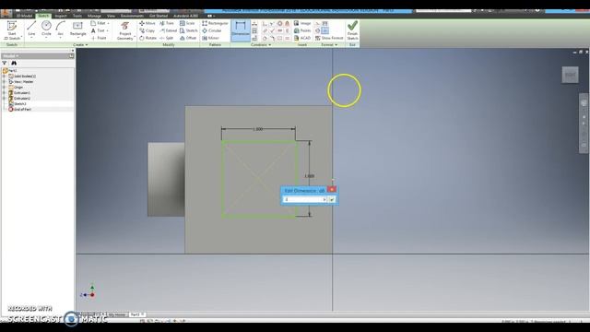The height and width of the screenshot is (332, 590).
Task: Switch to the Sketch tab
Action: 43,16
